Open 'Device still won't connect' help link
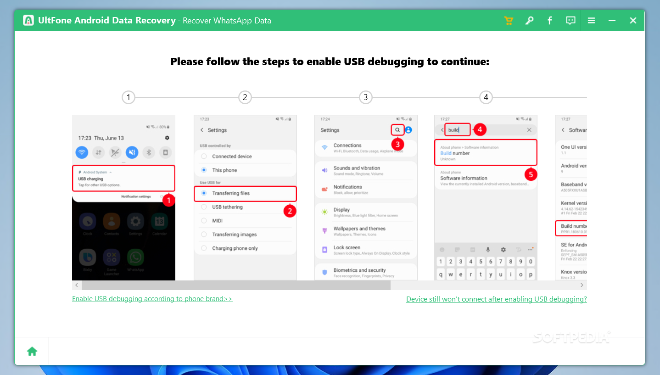 [496, 299]
